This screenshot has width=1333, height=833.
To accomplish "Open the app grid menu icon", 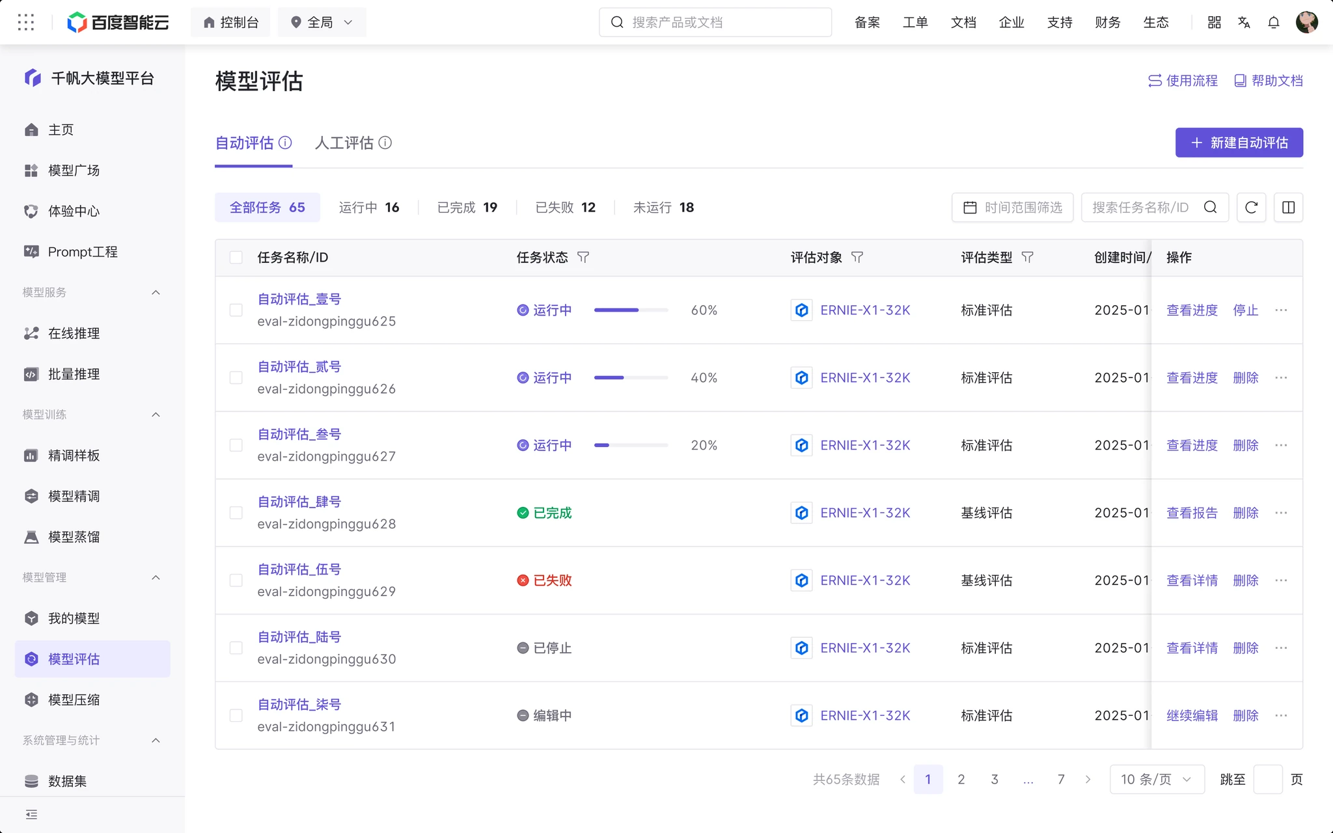I will 26,22.
